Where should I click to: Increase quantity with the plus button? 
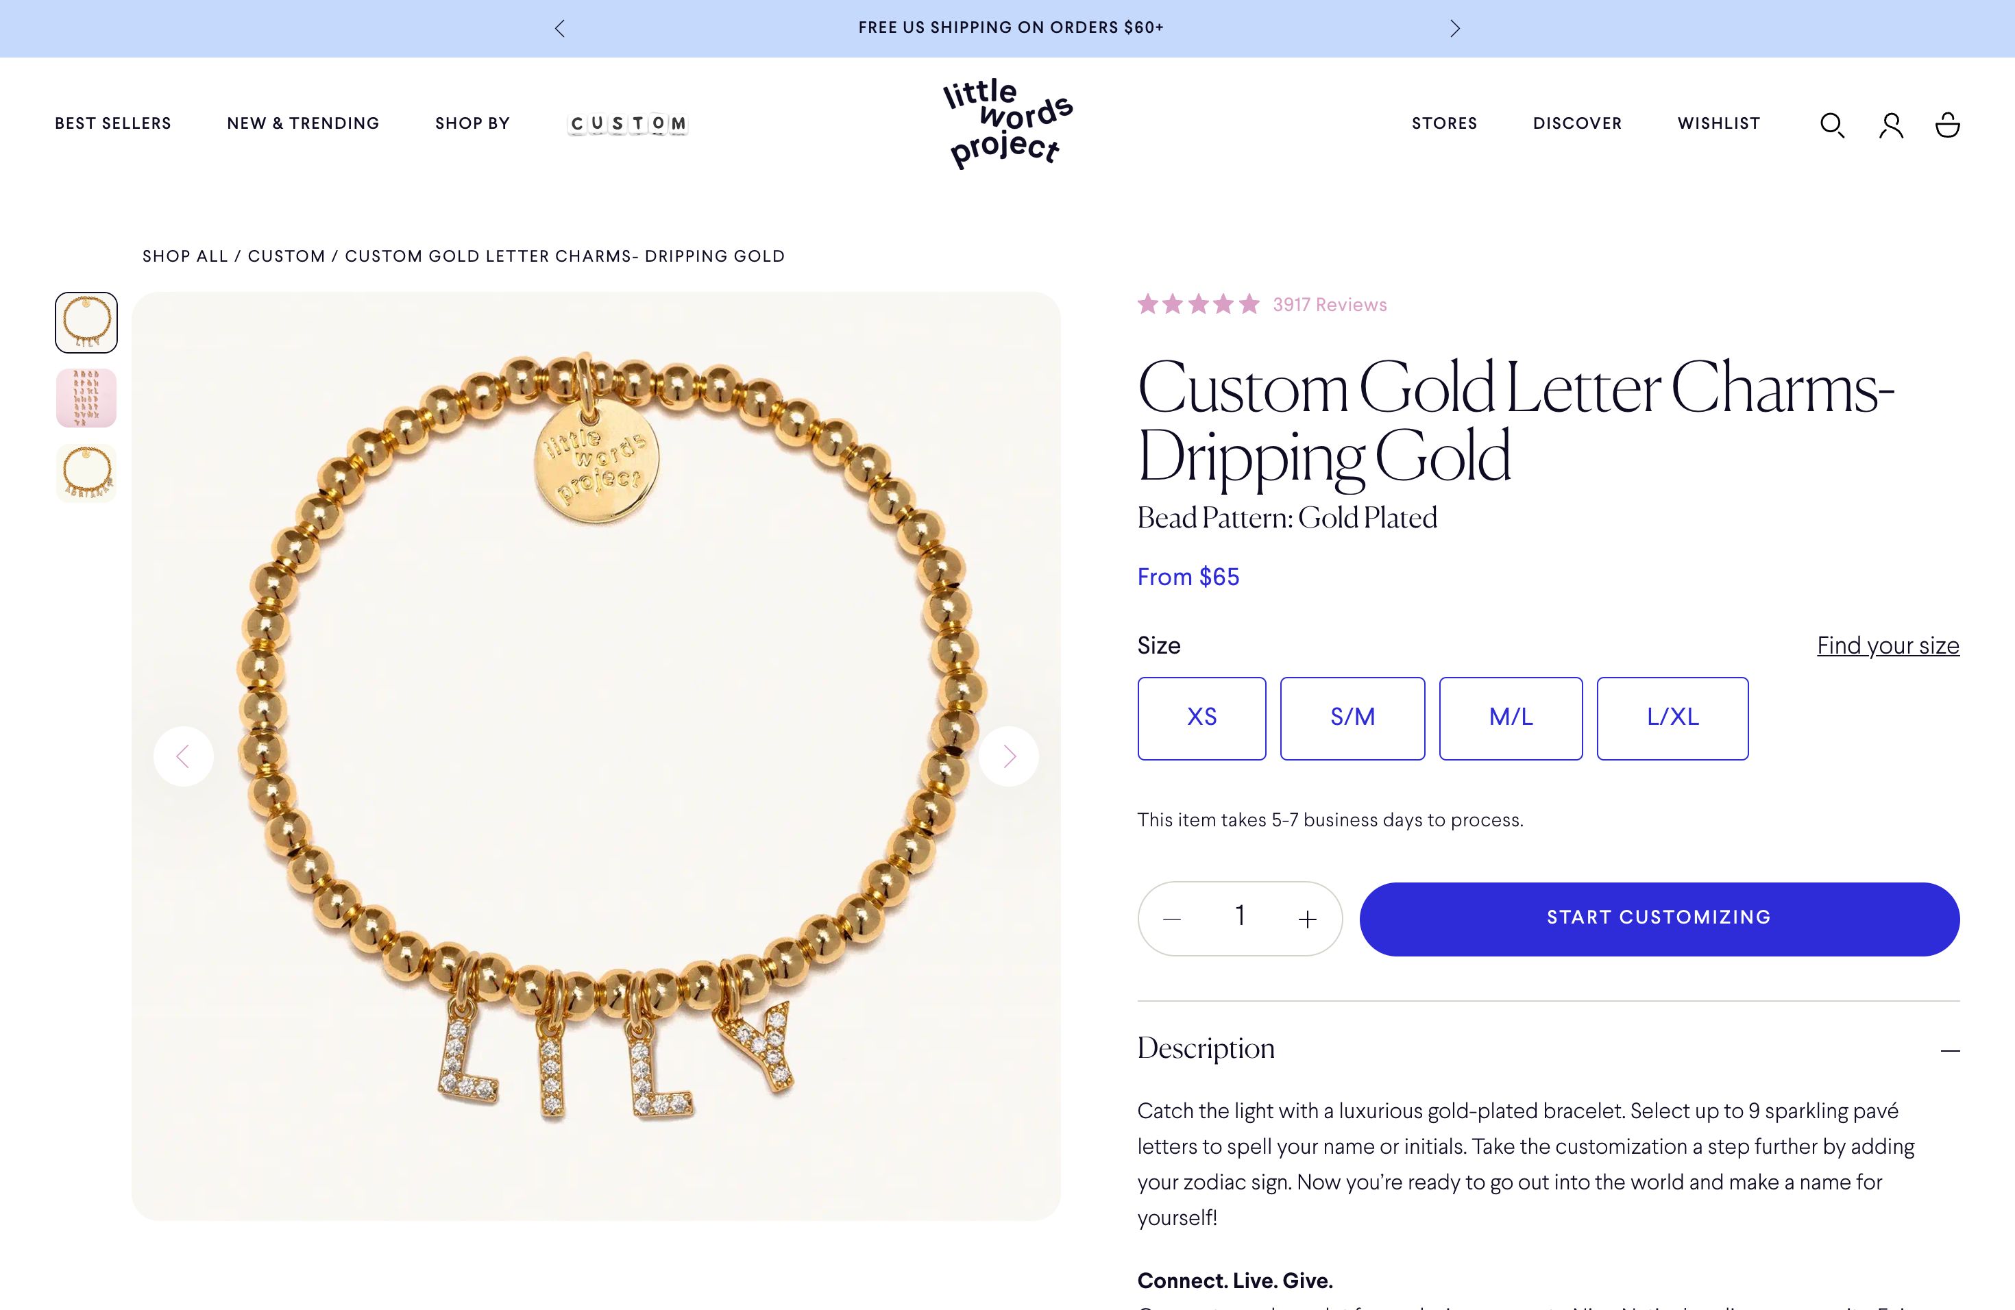coord(1307,919)
